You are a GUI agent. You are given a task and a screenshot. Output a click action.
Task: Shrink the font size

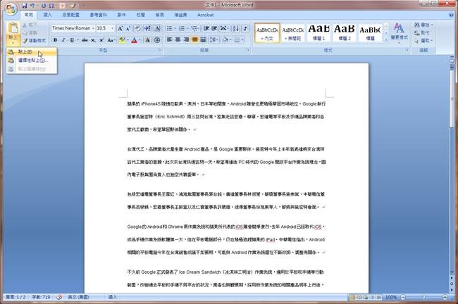tap(128, 28)
